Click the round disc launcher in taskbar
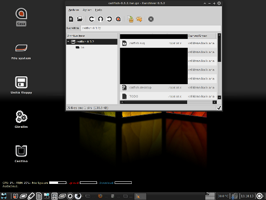 [x=70, y=196]
